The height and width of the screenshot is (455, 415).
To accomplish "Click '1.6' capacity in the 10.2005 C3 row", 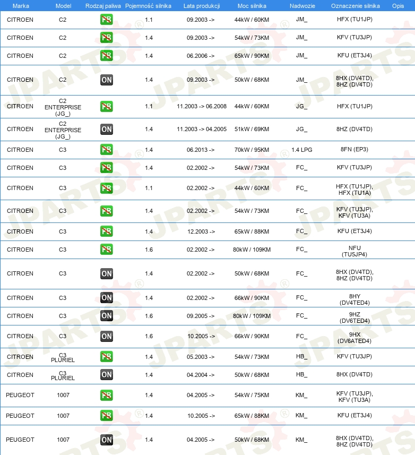I will (149, 336).
